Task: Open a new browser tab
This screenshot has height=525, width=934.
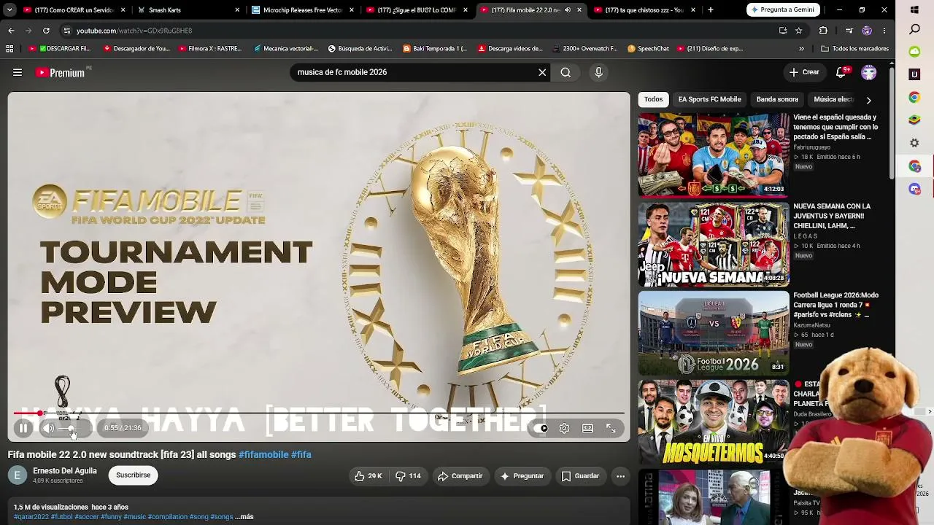Action: coord(710,10)
